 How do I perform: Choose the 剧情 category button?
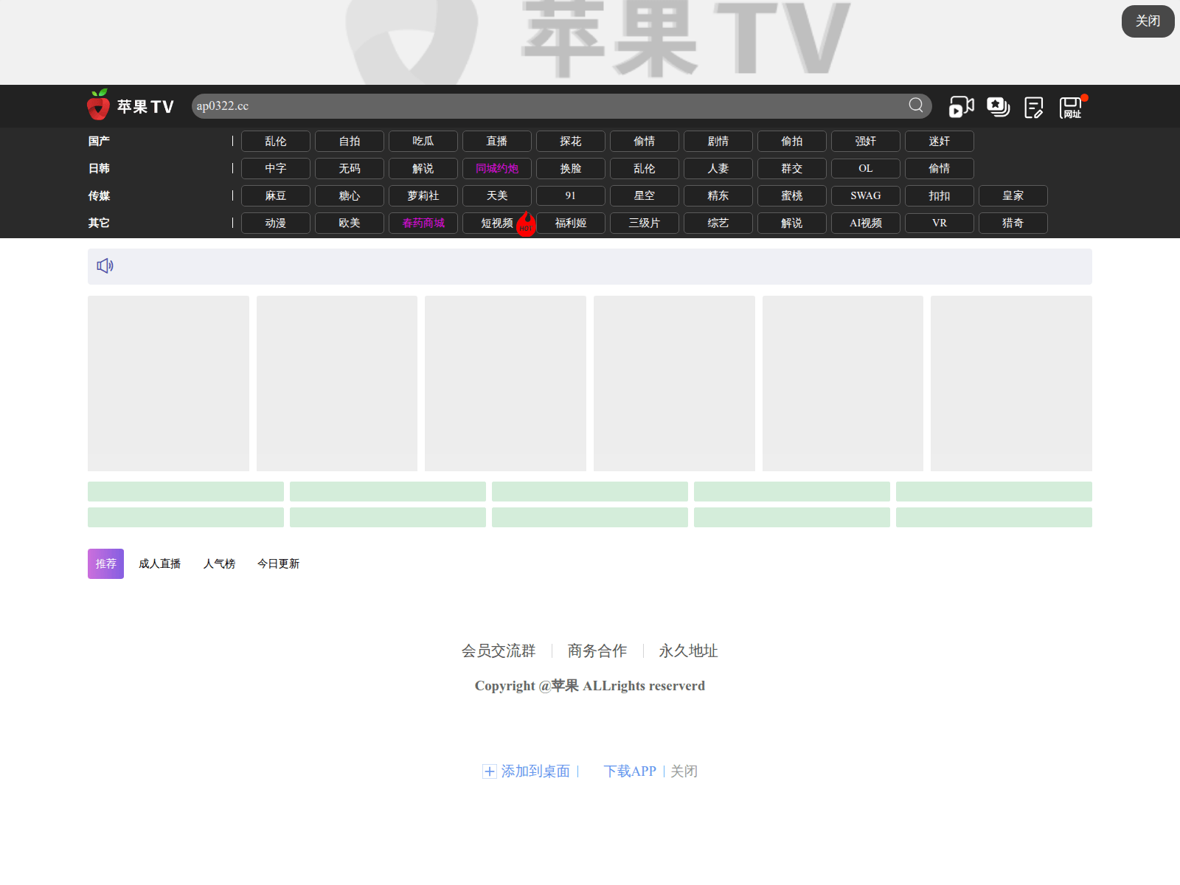coord(718,141)
